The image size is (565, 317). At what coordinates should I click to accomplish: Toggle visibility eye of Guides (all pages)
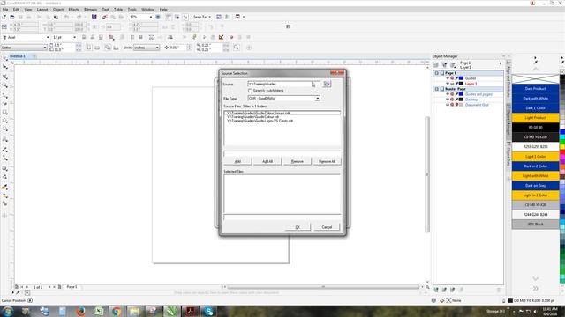coord(448,94)
